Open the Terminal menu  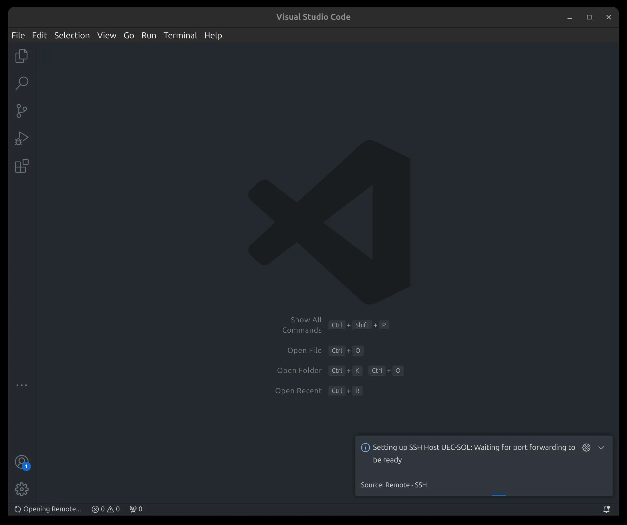180,35
